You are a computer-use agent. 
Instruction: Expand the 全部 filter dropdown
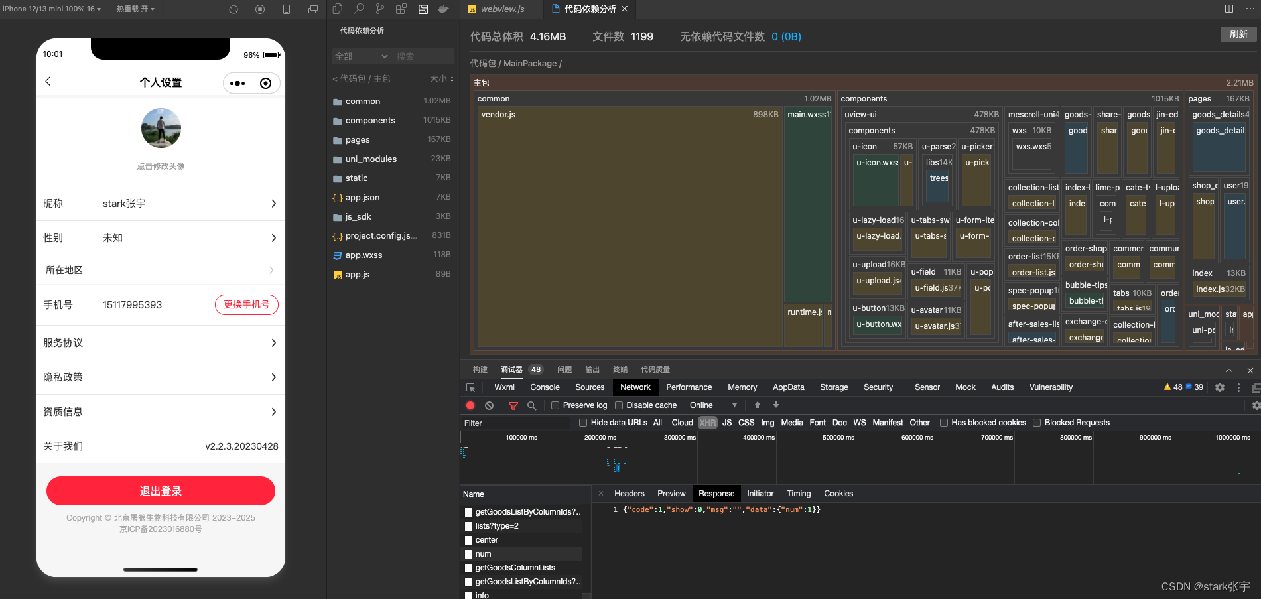[362, 56]
